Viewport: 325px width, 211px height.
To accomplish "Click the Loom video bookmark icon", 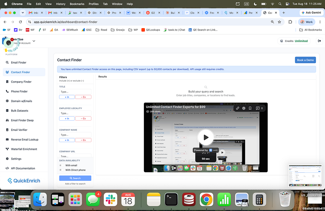I will coord(250,108).
